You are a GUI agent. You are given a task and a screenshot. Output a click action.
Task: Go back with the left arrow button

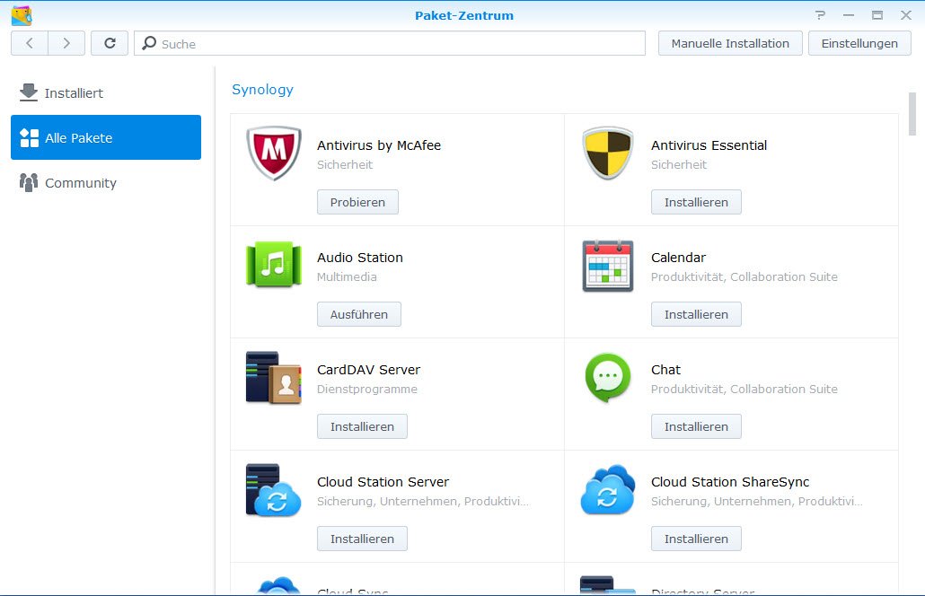[30, 43]
